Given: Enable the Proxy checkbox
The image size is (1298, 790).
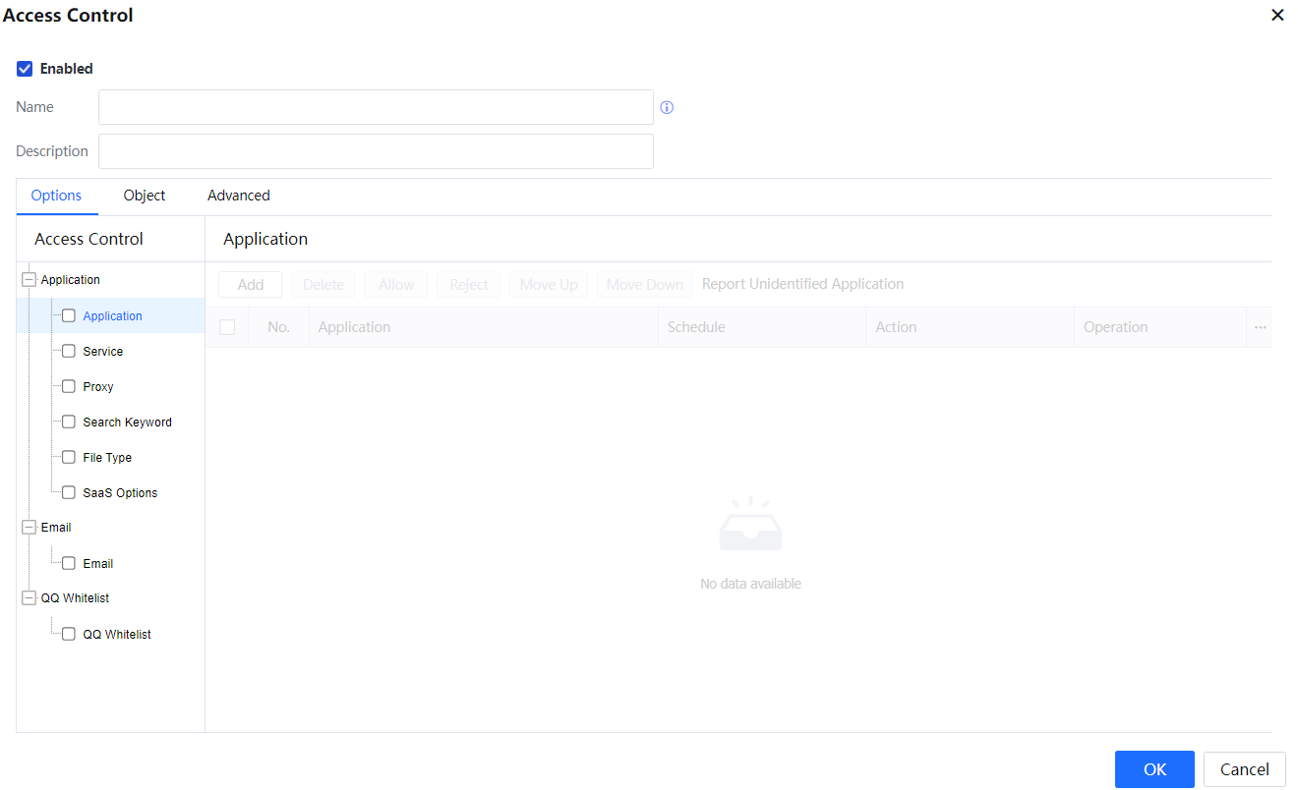Looking at the screenshot, I should tap(69, 386).
